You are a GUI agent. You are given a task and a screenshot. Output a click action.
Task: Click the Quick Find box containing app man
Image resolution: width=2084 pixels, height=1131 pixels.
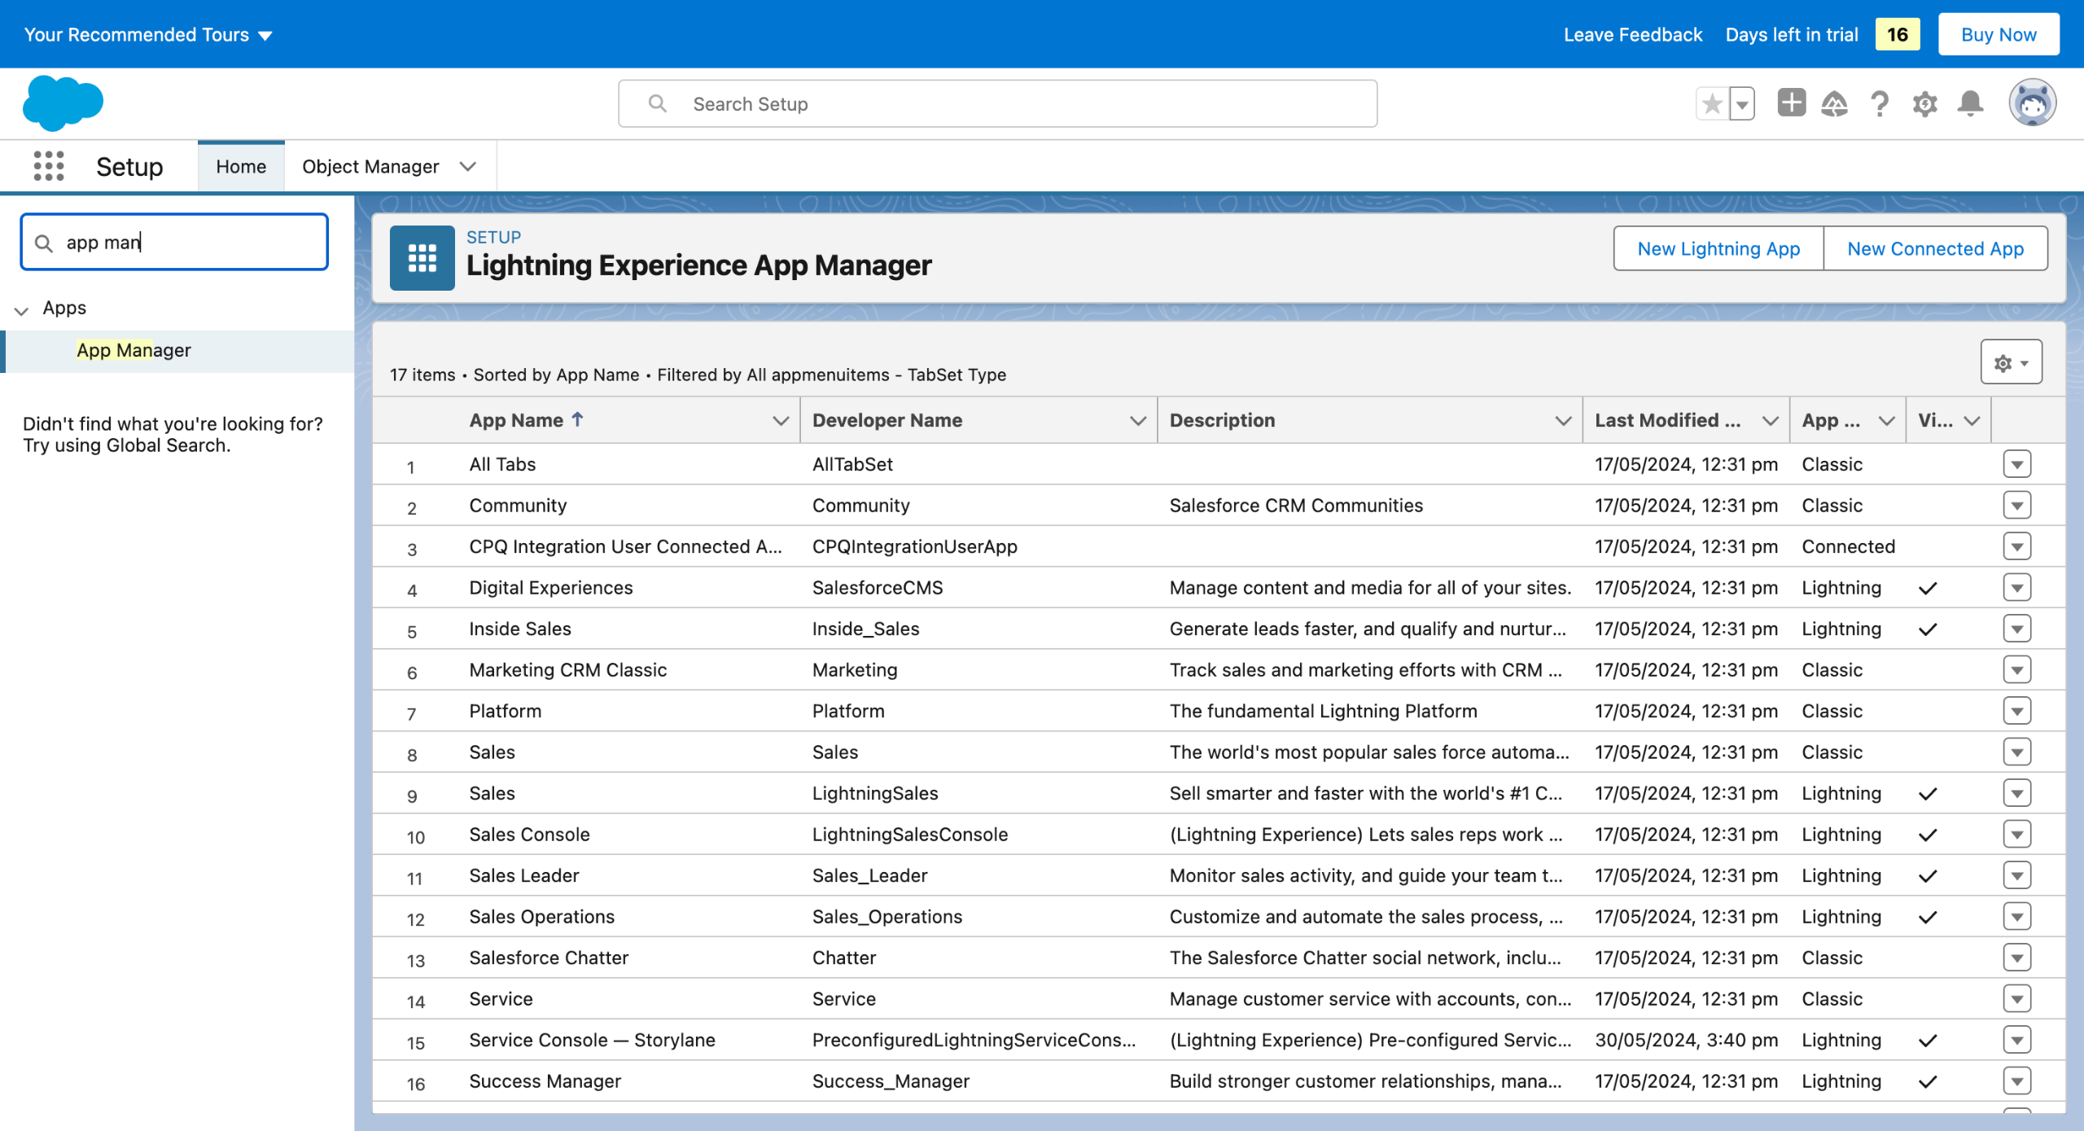(x=174, y=242)
